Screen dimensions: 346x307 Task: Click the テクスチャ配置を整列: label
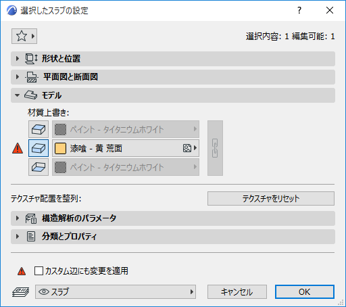coord(46,199)
